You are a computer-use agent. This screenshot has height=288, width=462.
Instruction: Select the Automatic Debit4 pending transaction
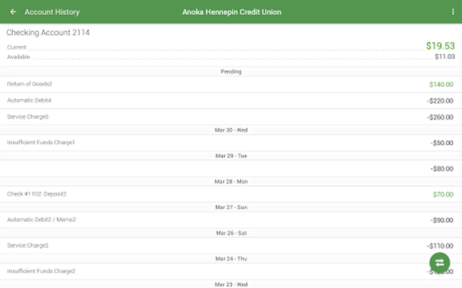[x=29, y=100]
